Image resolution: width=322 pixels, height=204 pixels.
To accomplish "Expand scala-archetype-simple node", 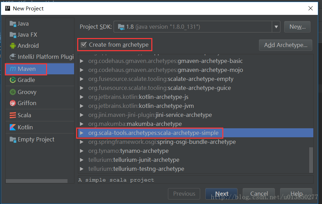I will tap(82, 133).
